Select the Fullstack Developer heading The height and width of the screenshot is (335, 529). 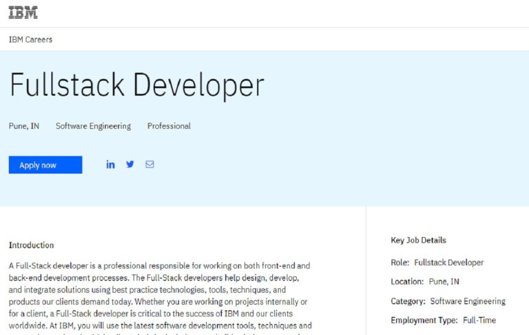pos(137,85)
